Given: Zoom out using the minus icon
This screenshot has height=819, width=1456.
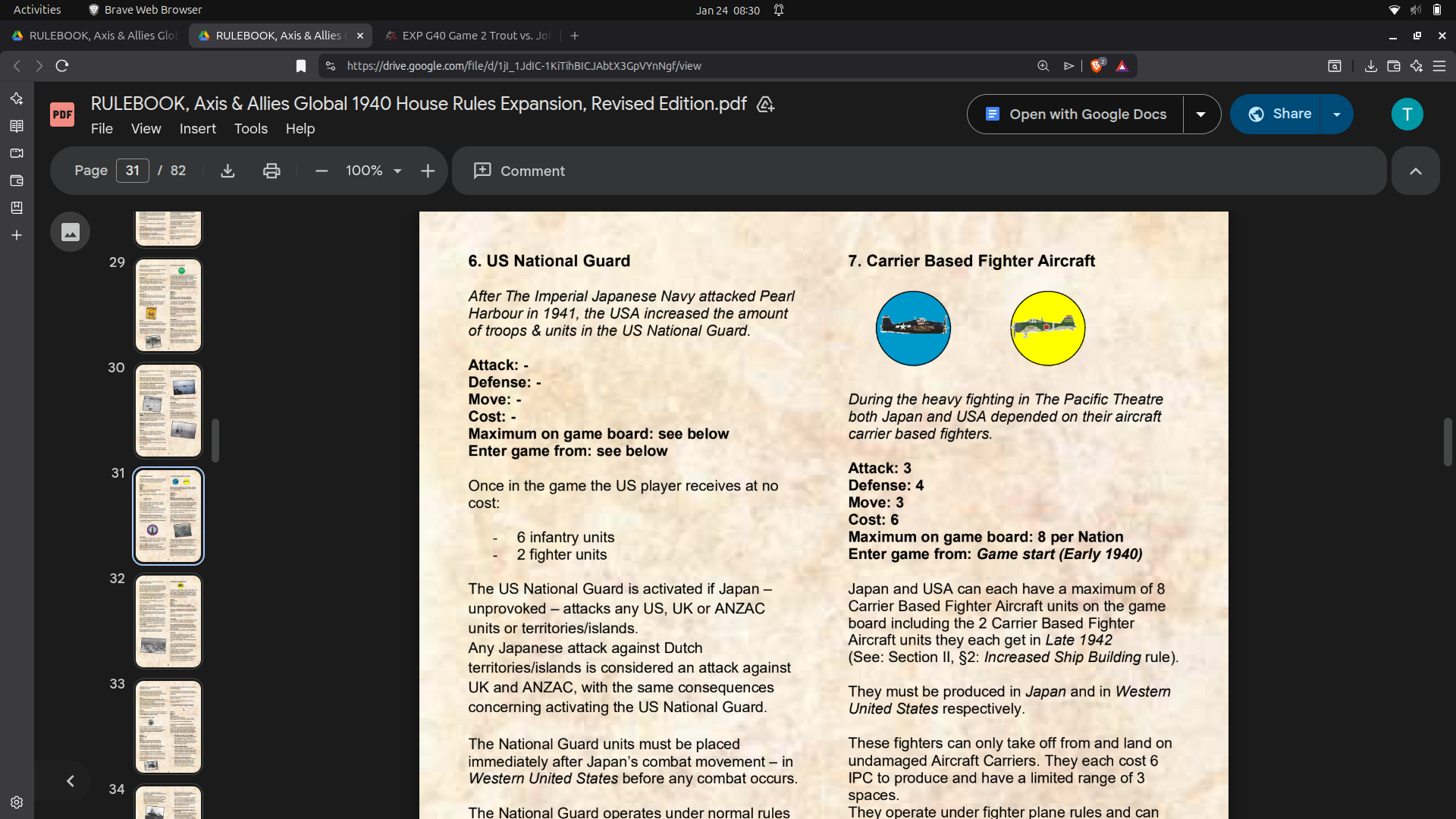Looking at the screenshot, I should (x=321, y=171).
